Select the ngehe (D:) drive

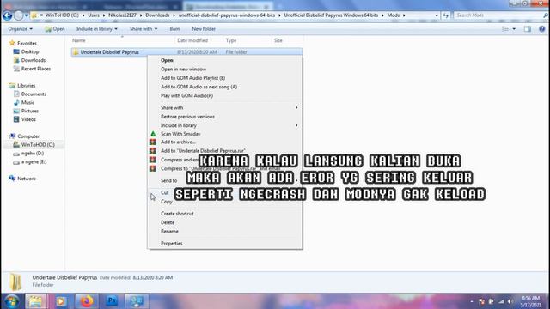coord(28,153)
